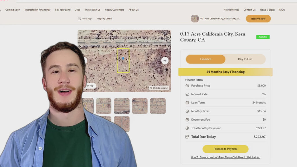Open Interested in Financing menu item
297x167 pixels.
click(37, 10)
